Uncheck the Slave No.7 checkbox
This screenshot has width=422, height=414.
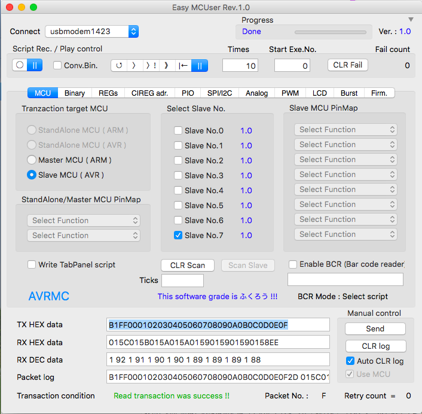click(178, 235)
